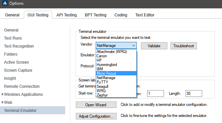Viewport: 222px width, 123px height.
Task: Open the Text Editor tab
Action: 145,15
